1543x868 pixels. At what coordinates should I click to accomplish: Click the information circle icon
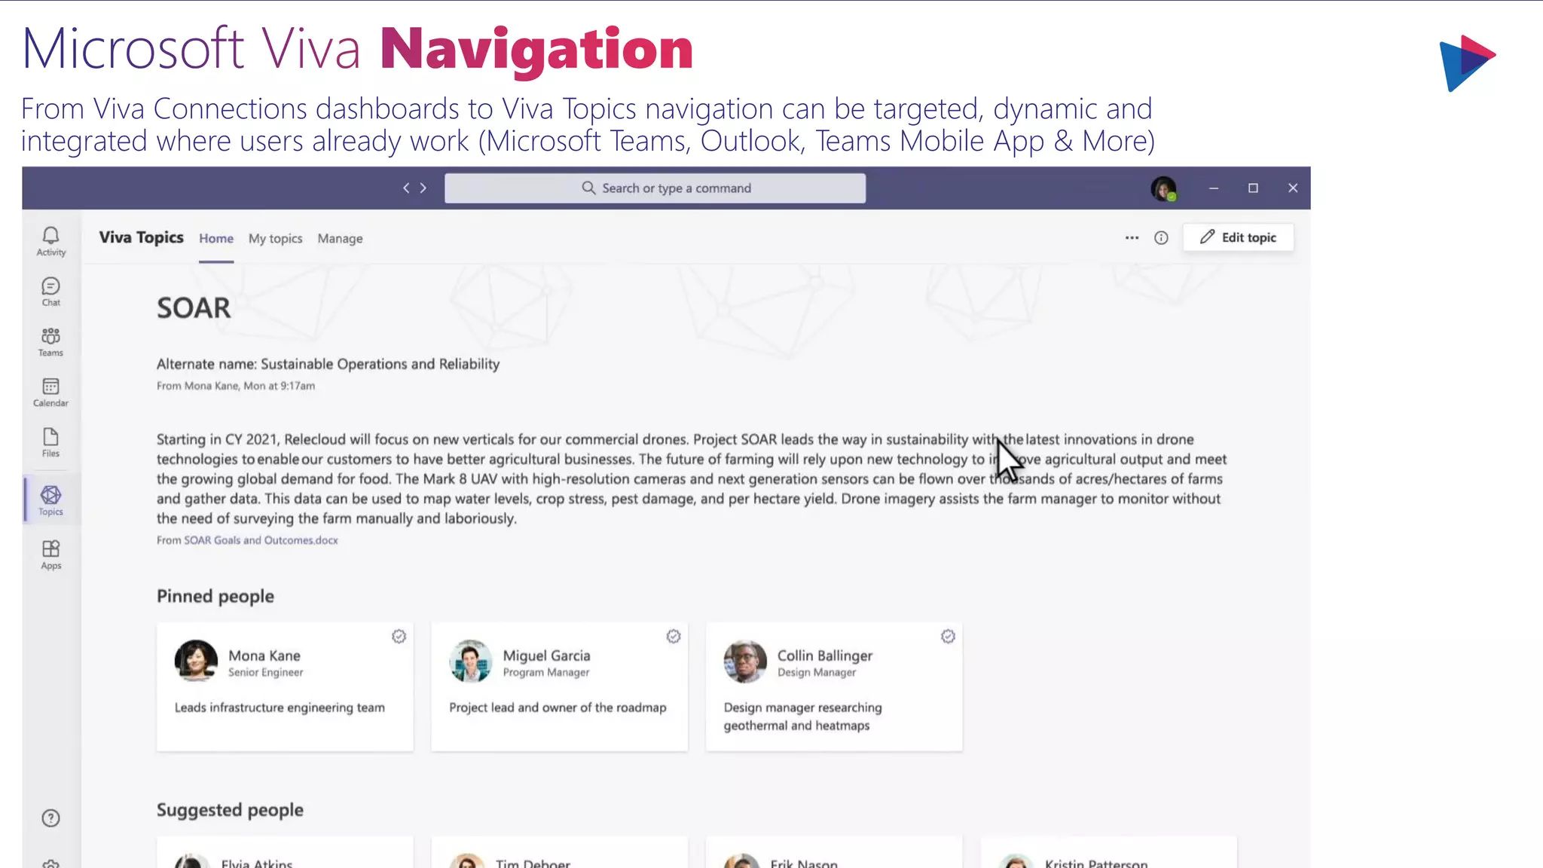pyautogui.click(x=1161, y=238)
